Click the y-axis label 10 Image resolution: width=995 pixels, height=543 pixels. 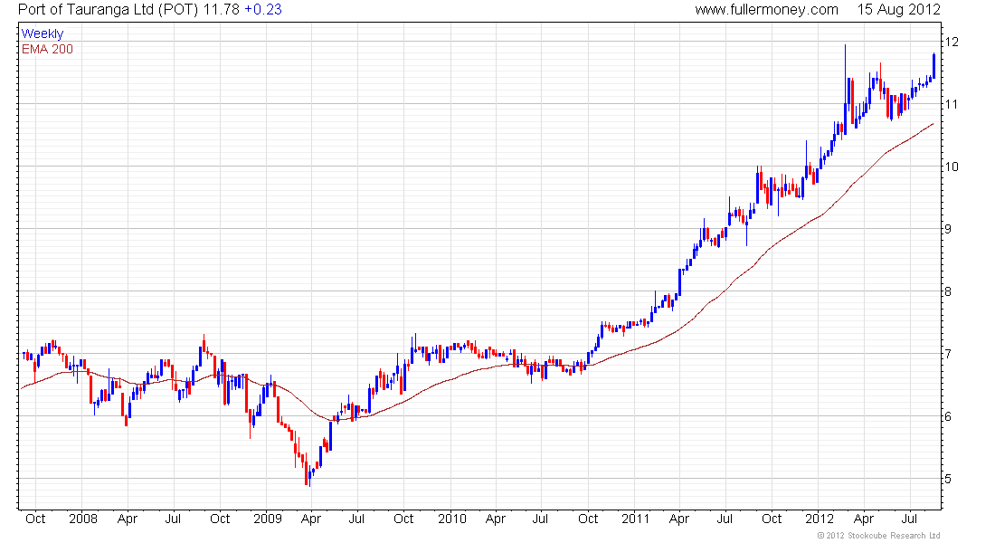[952, 167]
